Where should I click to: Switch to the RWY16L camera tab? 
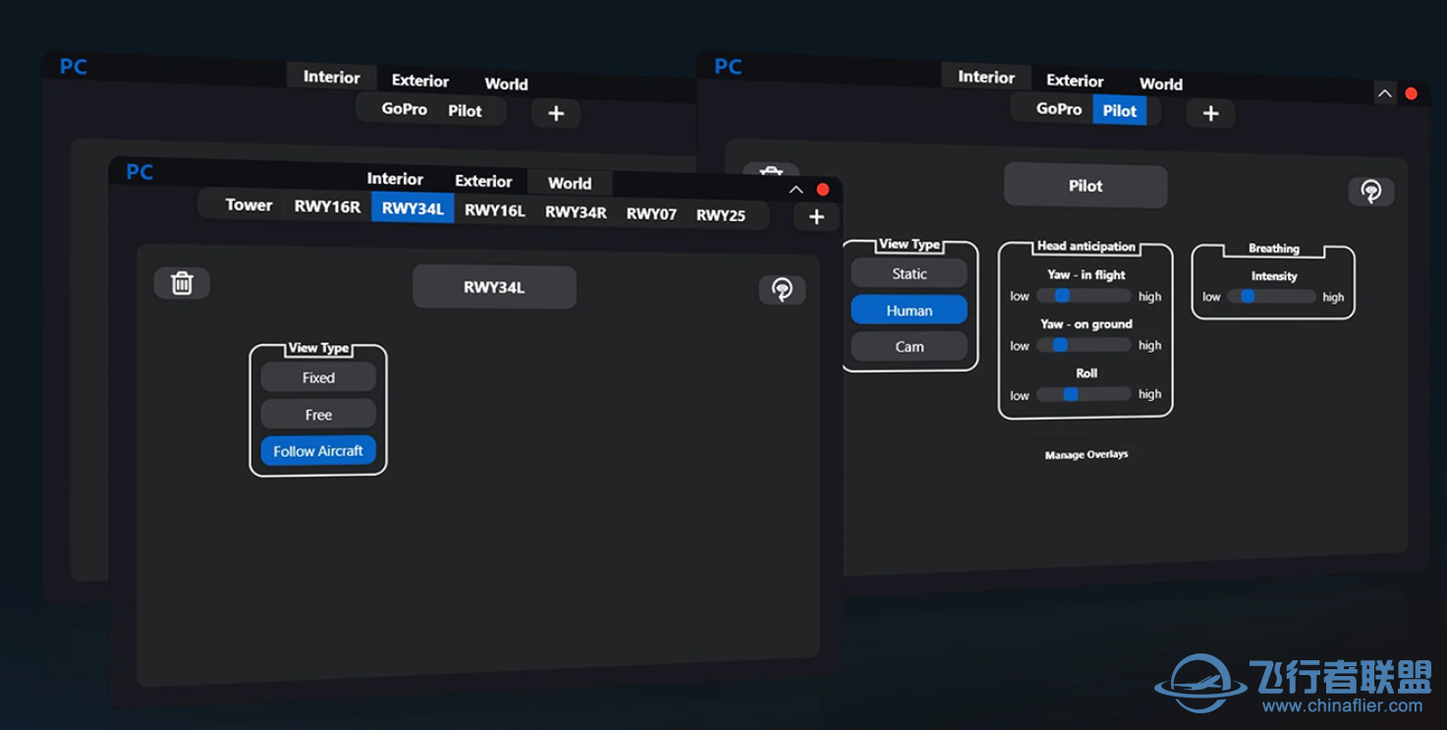[495, 210]
